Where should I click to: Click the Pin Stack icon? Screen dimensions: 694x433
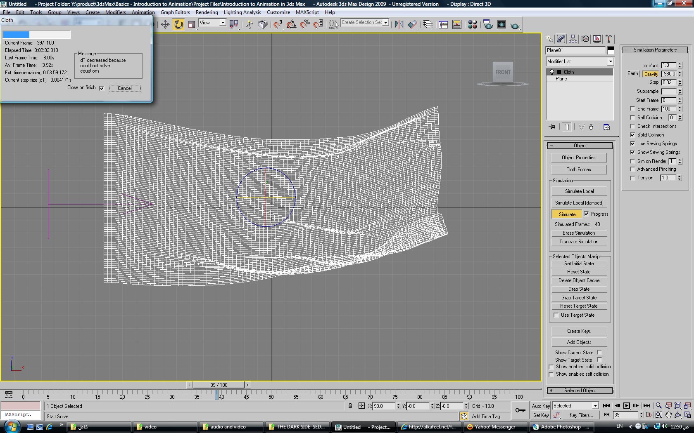click(x=552, y=127)
